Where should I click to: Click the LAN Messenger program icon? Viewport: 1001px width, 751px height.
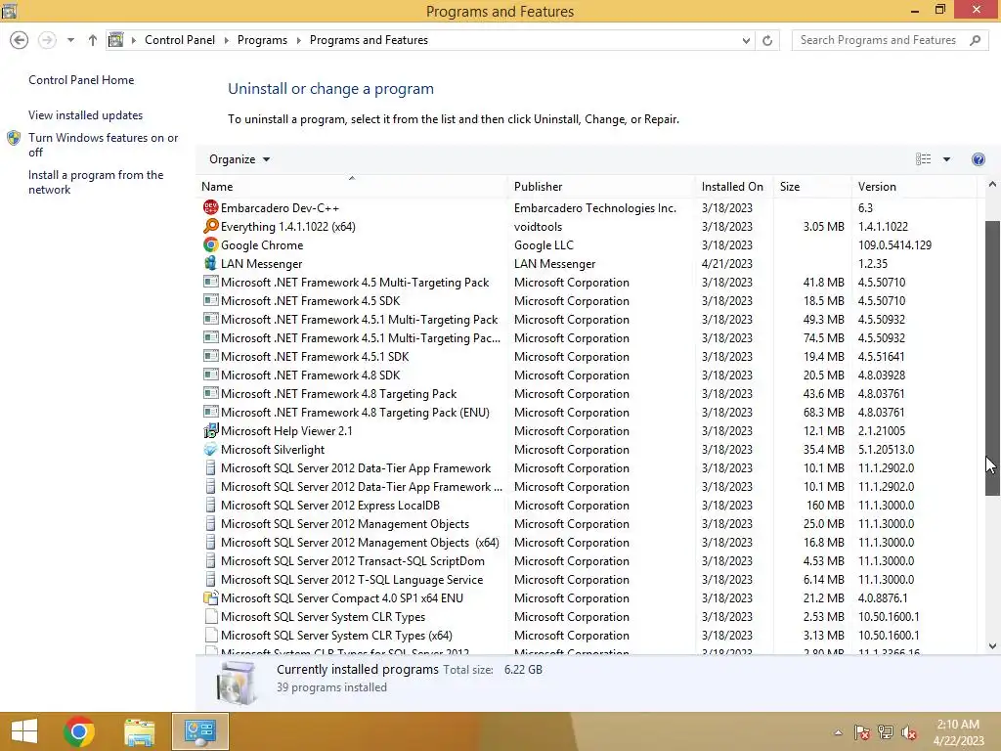[211, 263]
